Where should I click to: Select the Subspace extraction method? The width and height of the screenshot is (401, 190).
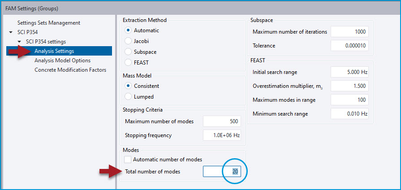click(129, 52)
